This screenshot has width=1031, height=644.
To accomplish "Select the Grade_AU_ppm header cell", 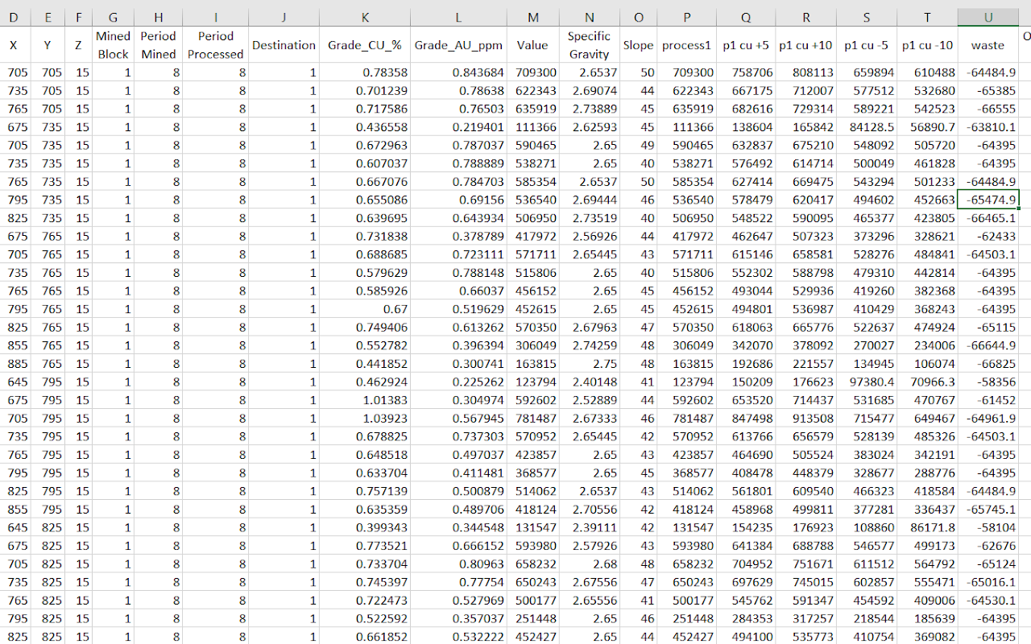I will pos(458,45).
